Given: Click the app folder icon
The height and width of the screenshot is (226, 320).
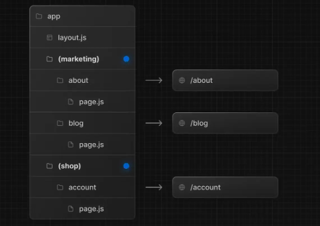Looking at the screenshot, I should (x=39, y=16).
